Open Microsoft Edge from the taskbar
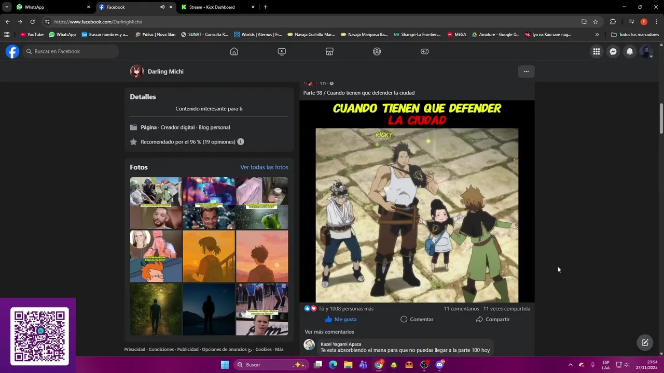Viewport: 664px width, 373px height. 333,365
